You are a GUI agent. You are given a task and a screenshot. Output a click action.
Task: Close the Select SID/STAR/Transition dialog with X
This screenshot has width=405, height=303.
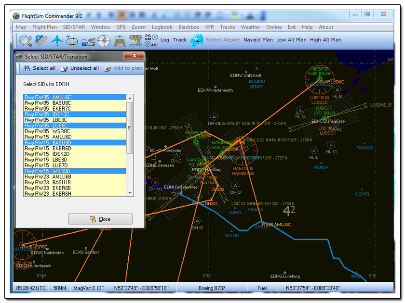coord(135,56)
